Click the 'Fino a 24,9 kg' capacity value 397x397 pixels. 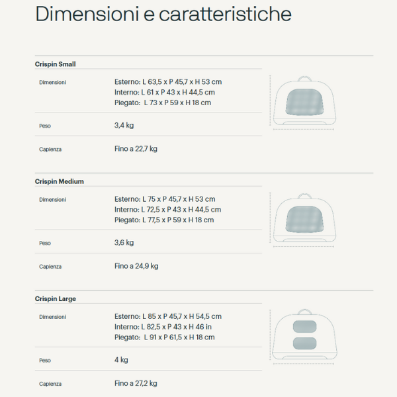click(x=136, y=266)
